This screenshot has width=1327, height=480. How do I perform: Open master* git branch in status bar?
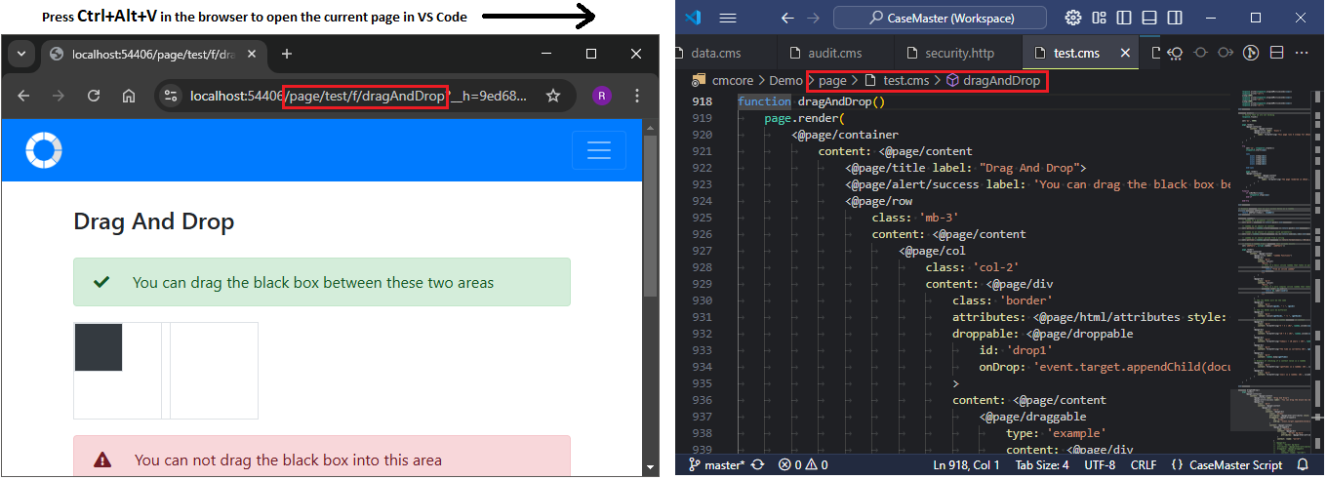pos(716,464)
